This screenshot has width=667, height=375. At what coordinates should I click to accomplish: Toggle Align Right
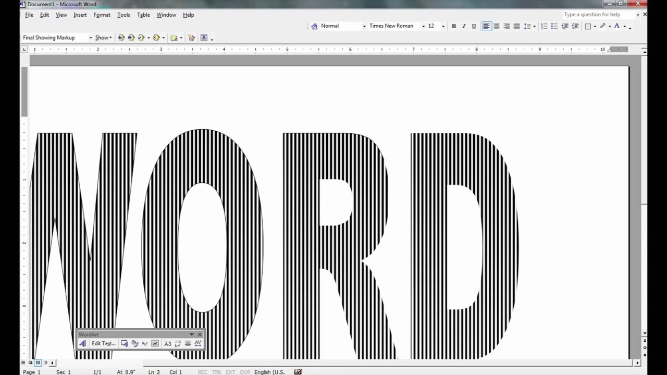pos(507,26)
